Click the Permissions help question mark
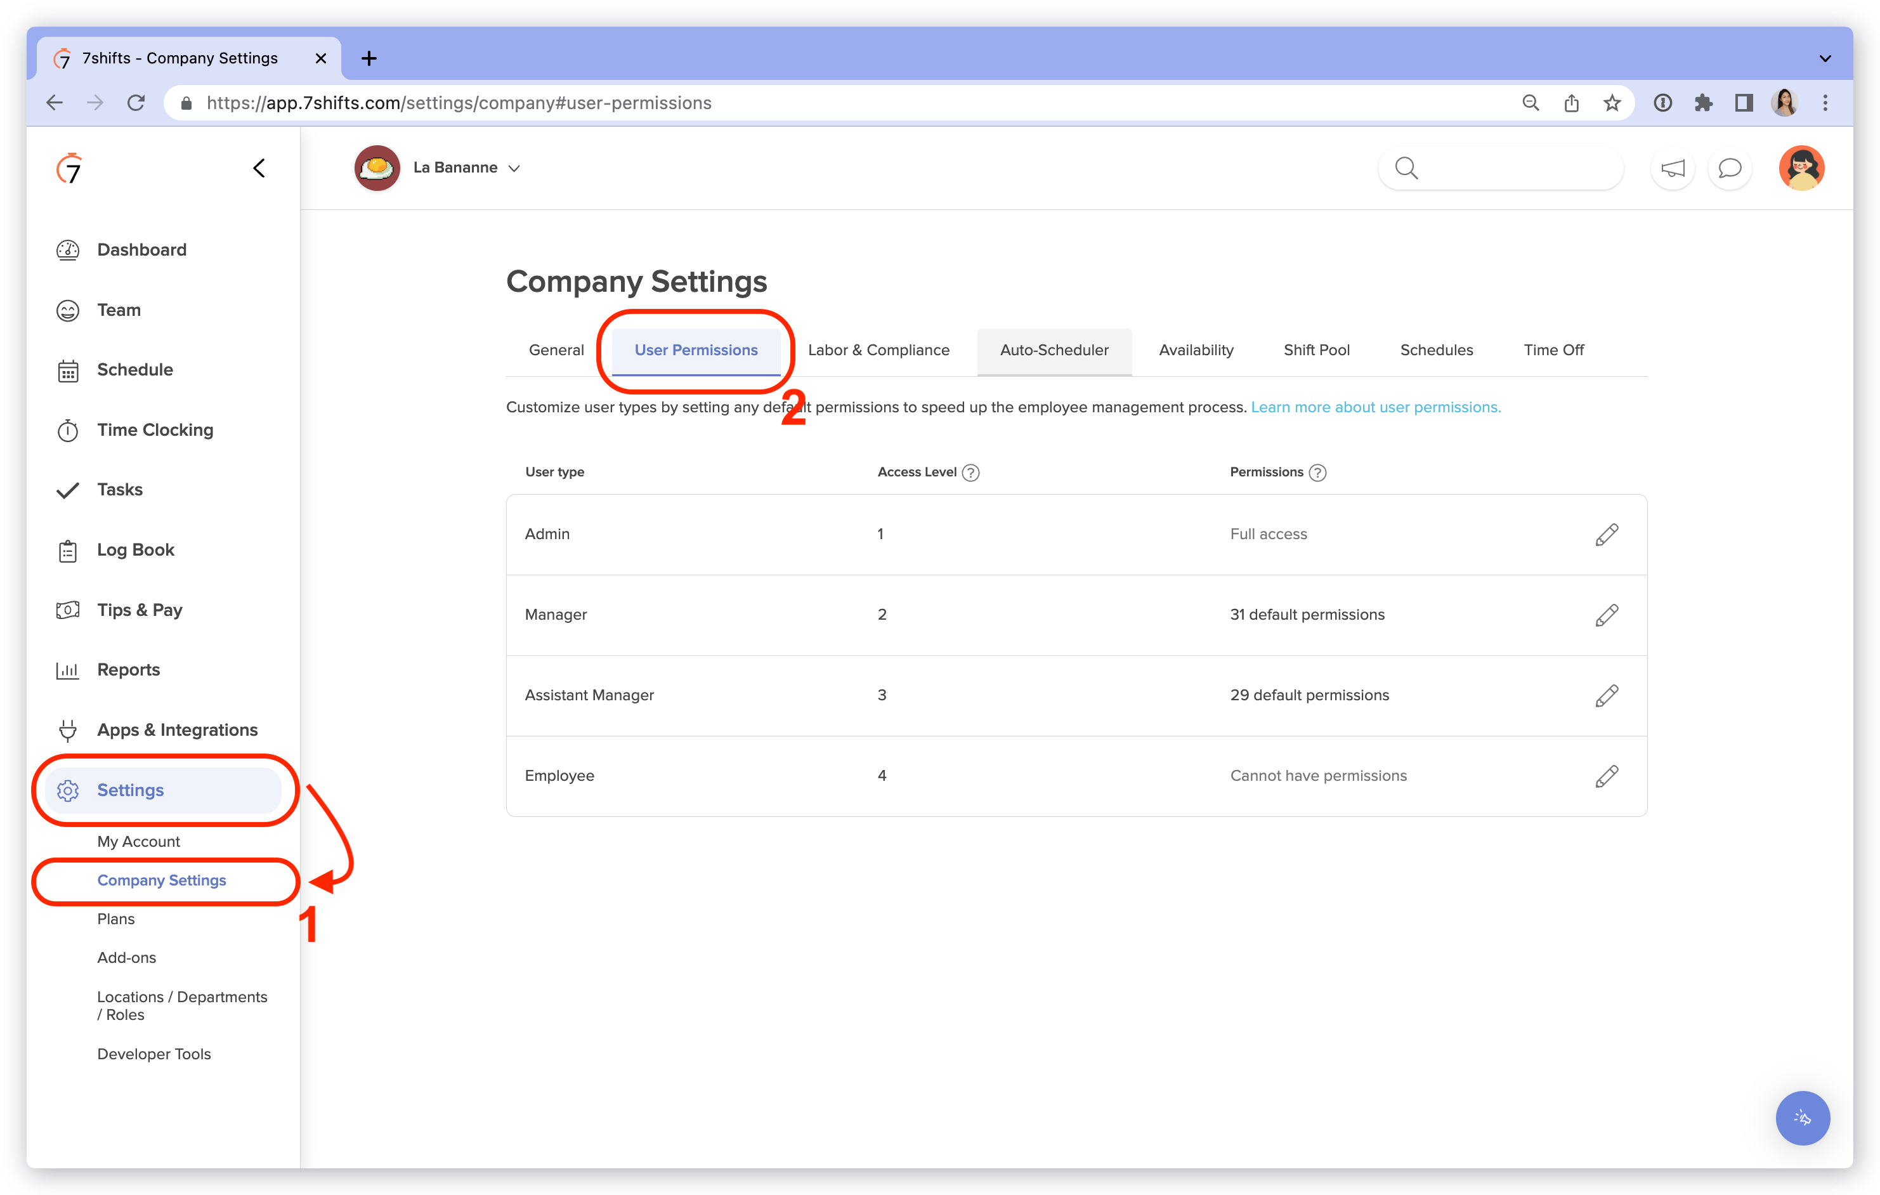 click(1317, 472)
